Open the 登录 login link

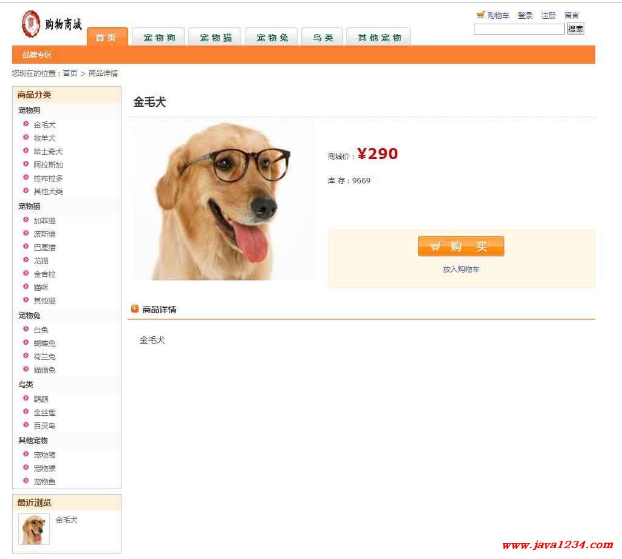525,15
